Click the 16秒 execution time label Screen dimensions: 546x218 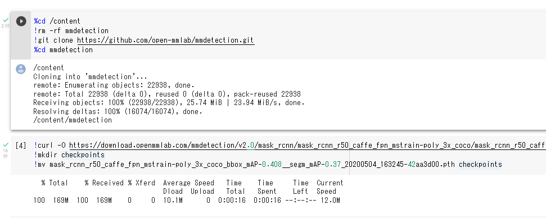click(6, 153)
